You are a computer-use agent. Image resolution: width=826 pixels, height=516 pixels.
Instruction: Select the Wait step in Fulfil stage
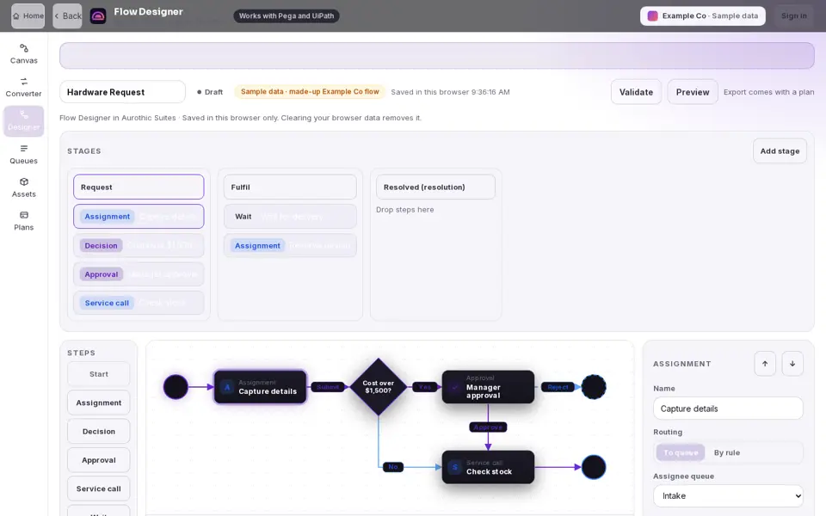click(x=290, y=217)
